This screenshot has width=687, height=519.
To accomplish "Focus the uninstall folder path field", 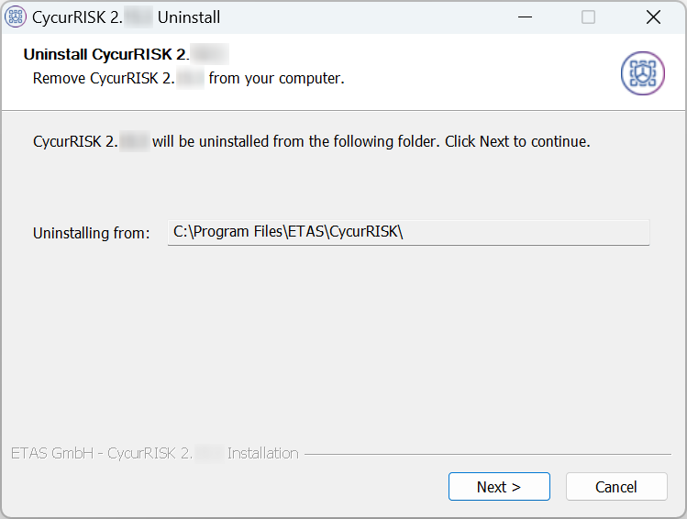I will pos(408,232).
